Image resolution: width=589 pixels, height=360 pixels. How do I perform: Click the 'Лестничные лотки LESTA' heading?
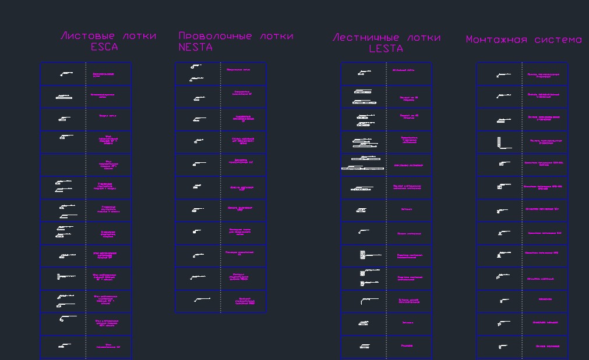coord(386,43)
